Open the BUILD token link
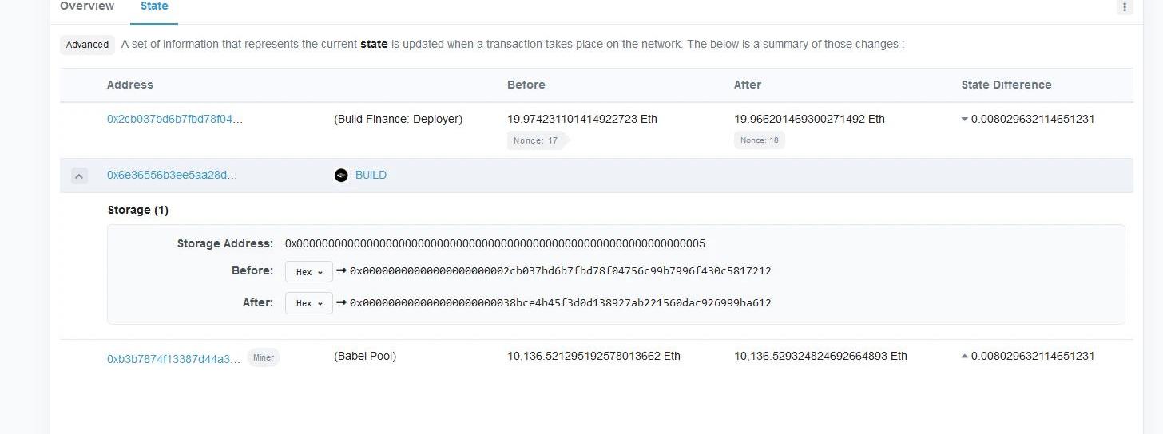1163x434 pixels. tap(371, 175)
